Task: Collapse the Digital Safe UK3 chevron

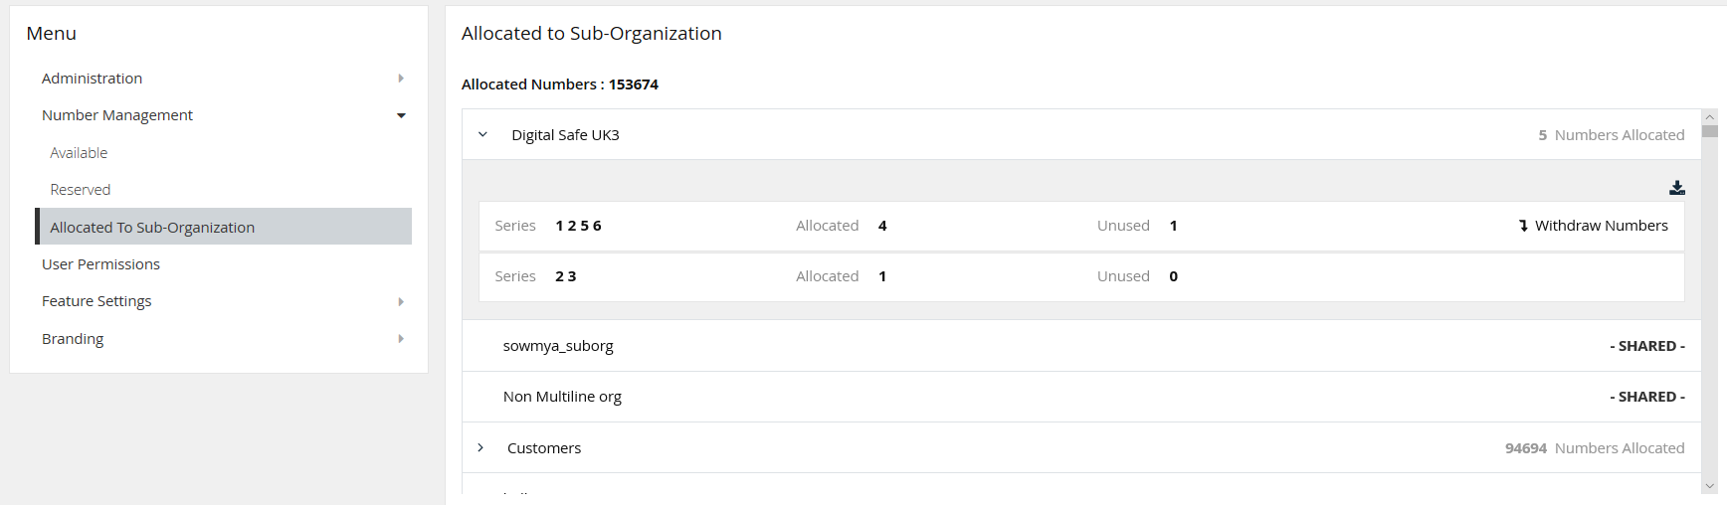Action: click(x=482, y=135)
